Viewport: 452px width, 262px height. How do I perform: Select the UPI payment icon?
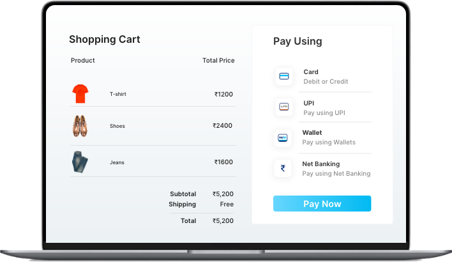click(x=284, y=107)
